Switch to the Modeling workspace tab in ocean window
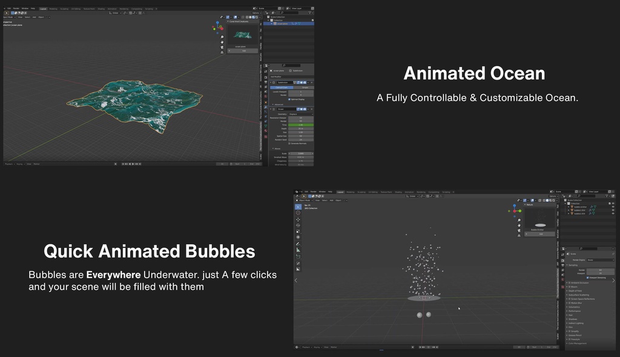Image resolution: width=620 pixels, height=357 pixels. coord(53,8)
